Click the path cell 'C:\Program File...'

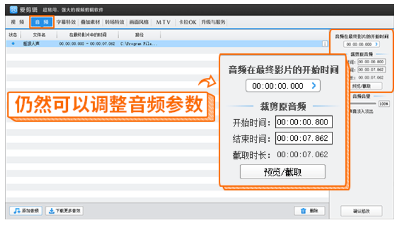tap(139, 44)
